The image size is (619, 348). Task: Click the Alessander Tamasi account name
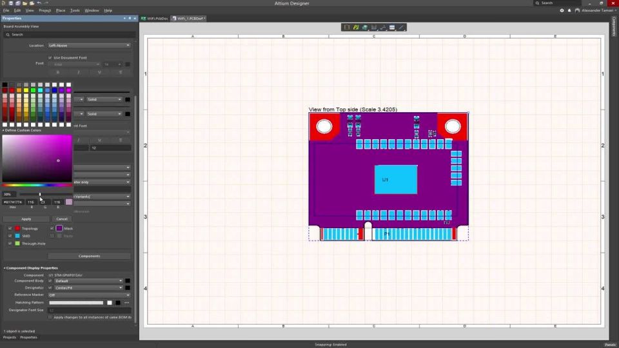[x=598, y=10]
